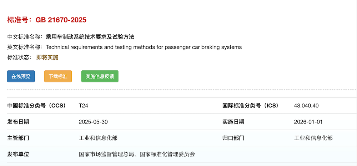Screen dimensions: 357x166
Task: Open the green 实施信息反馈 feedback button
Action: click(100, 76)
